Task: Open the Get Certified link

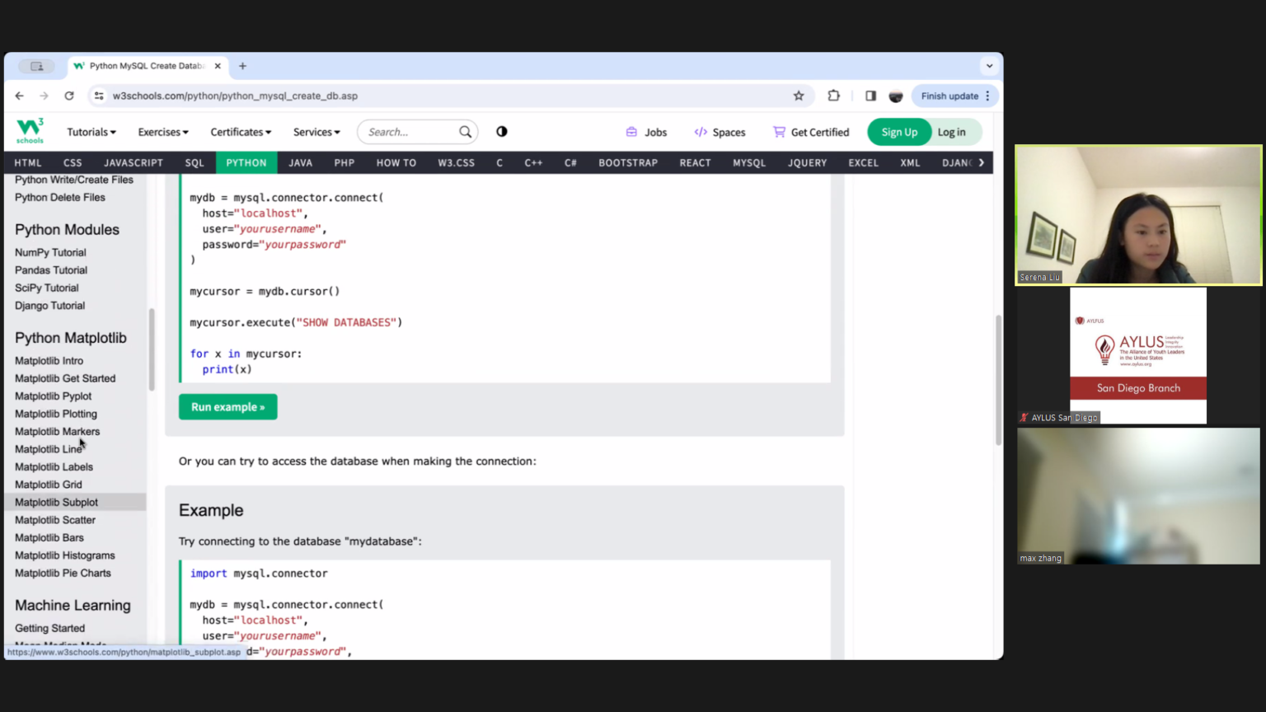Action: pos(811,132)
